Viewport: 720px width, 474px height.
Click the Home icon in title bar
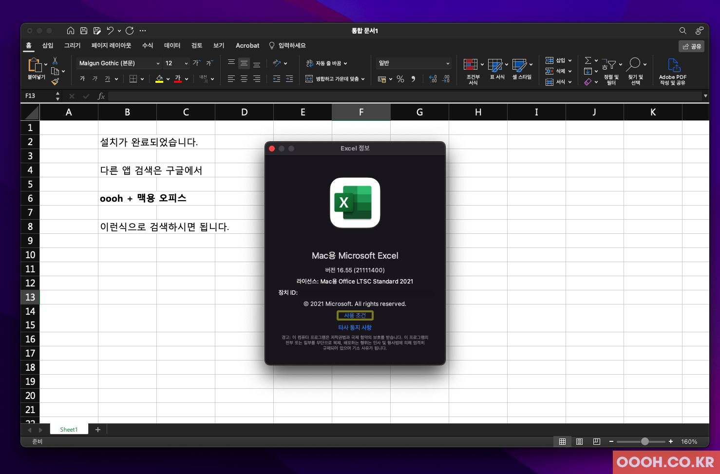click(71, 31)
